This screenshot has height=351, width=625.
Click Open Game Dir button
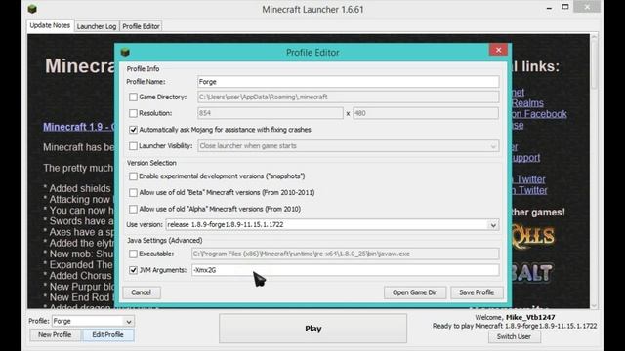pyautogui.click(x=414, y=292)
